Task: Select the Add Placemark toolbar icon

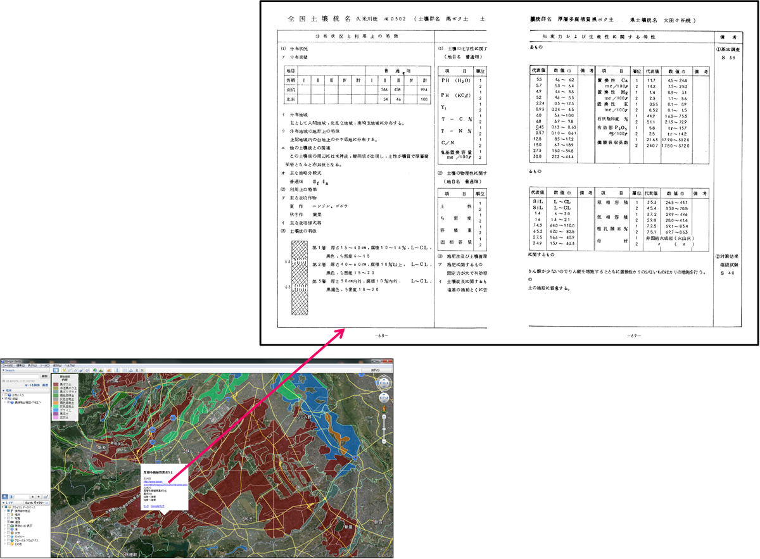Action: coord(64,370)
